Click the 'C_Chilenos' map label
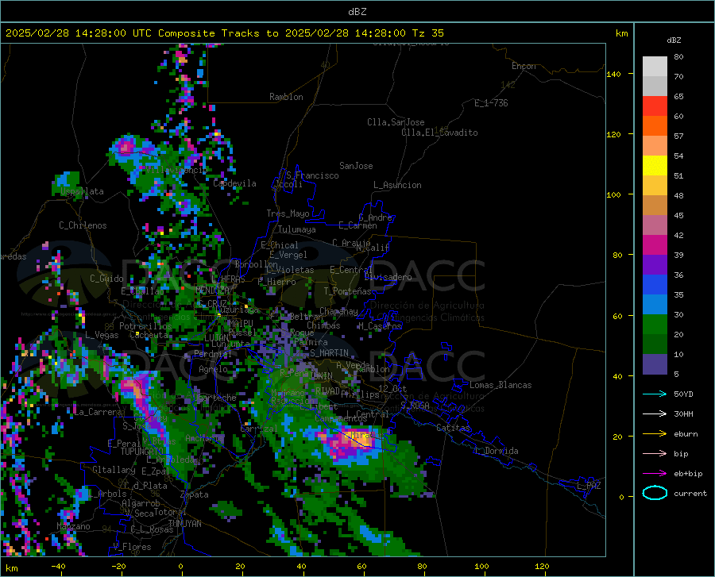 [x=83, y=225]
